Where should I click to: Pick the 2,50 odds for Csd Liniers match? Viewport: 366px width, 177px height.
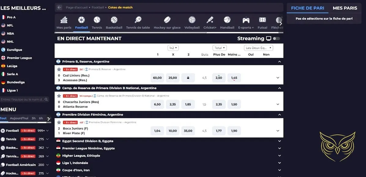(x=219, y=78)
